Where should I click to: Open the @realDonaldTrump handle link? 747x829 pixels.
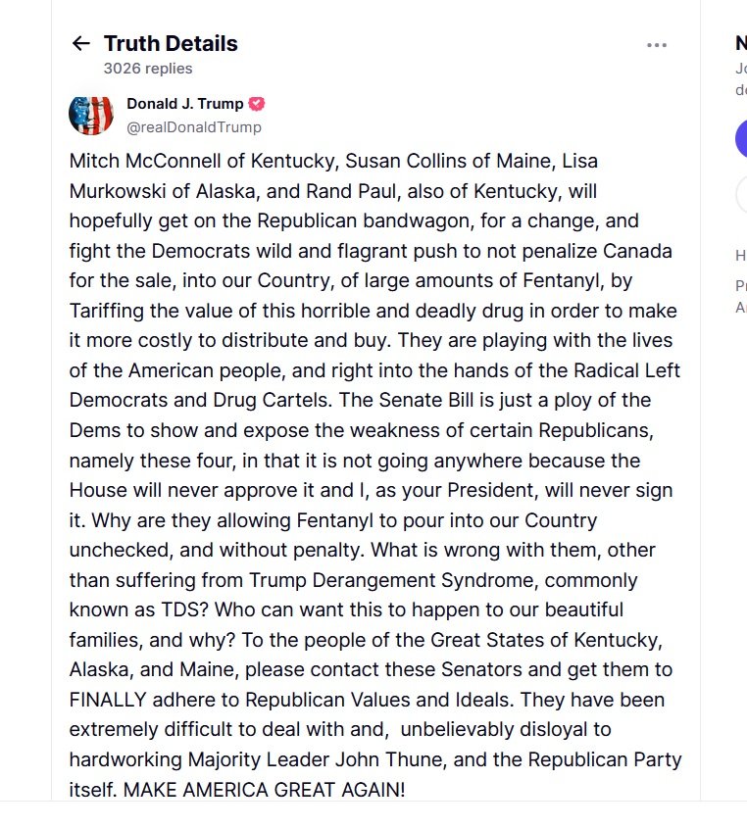[194, 127]
